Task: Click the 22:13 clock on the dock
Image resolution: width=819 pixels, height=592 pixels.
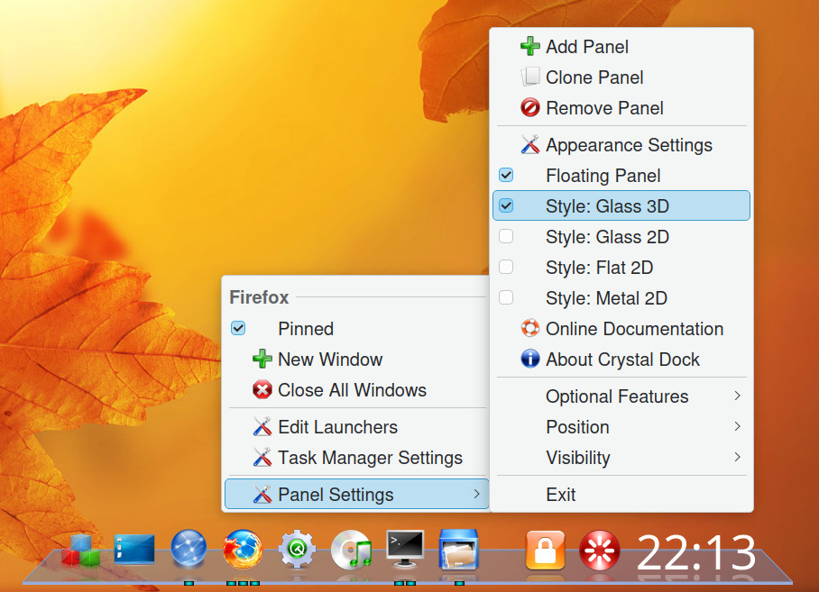Action: pos(696,552)
